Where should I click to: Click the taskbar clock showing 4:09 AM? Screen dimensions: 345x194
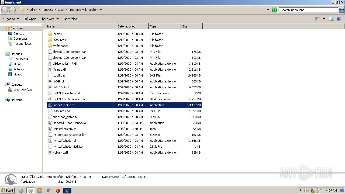click(331, 190)
